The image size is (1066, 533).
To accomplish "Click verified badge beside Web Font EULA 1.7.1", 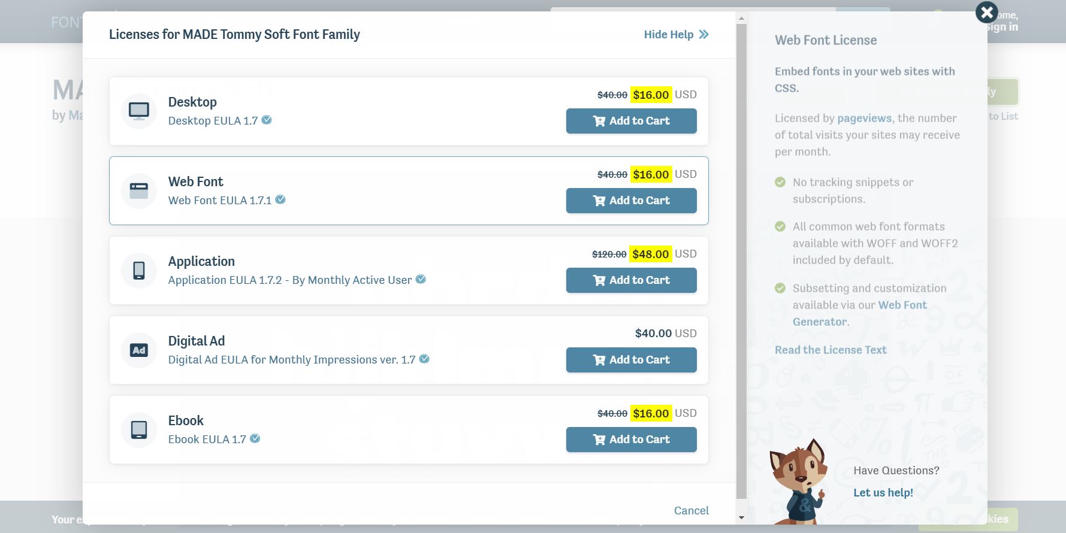I will click(x=280, y=199).
